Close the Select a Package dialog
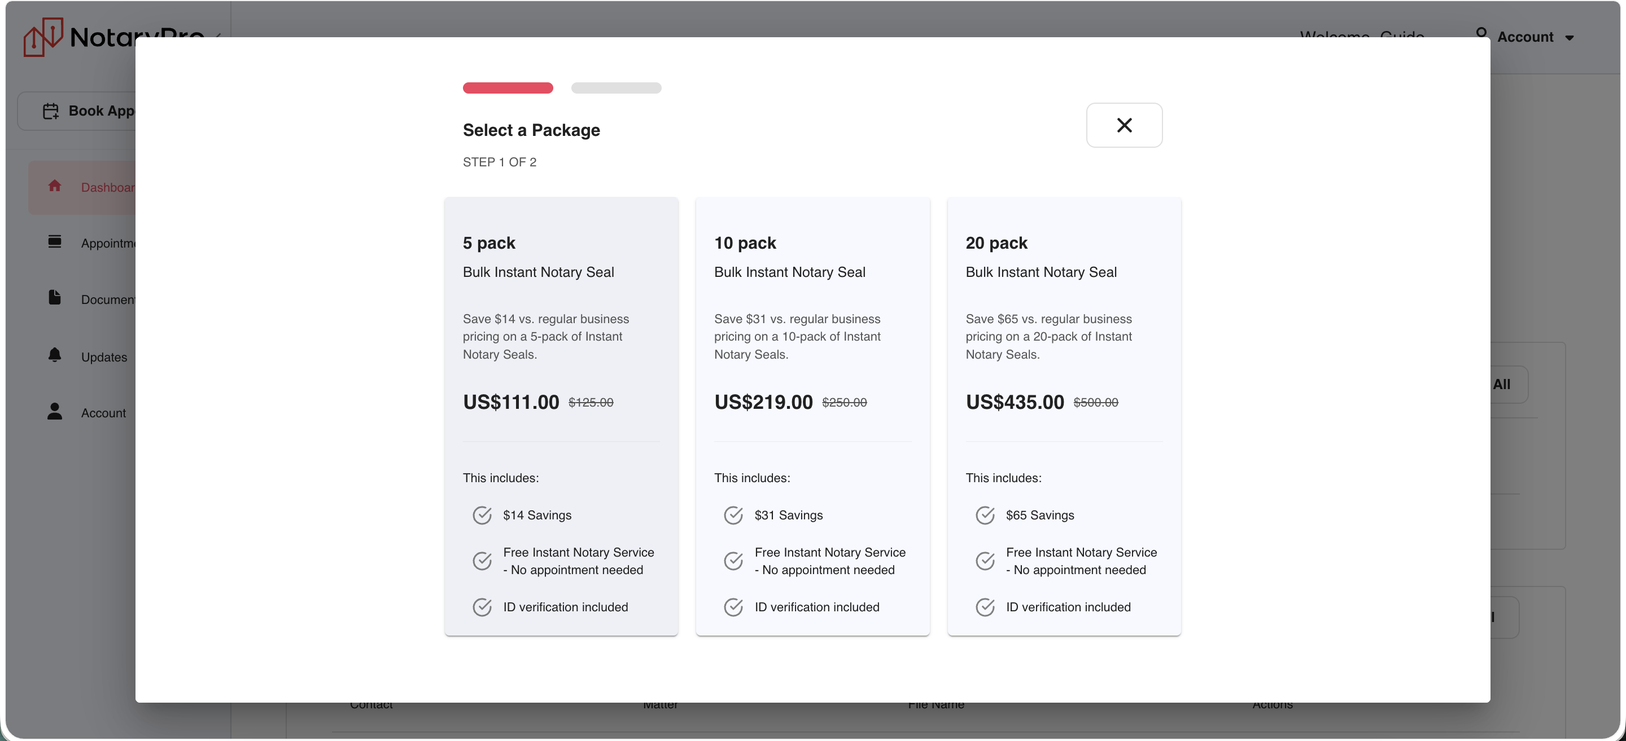The height and width of the screenshot is (741, 1626). click(1124, 125)
